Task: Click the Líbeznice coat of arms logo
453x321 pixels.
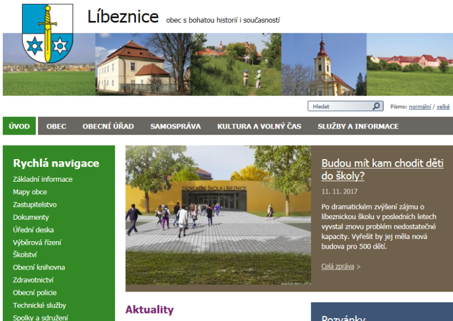Action: click(x=48, y=33)
